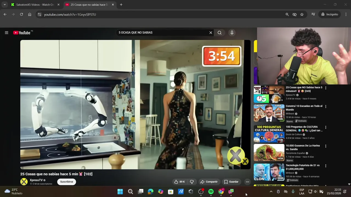Open the XpressTV channel name link
Image resolution: width=351 pixels, height=197 pixels.
coord(36,180)
